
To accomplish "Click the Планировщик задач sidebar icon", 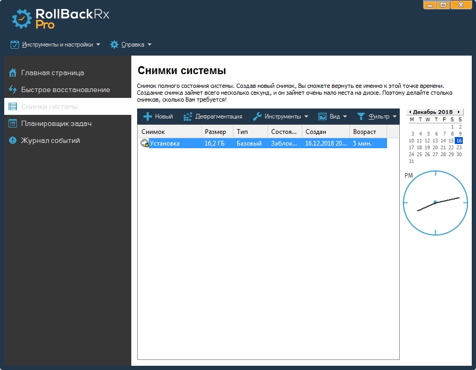I will (x=13, y=124).
